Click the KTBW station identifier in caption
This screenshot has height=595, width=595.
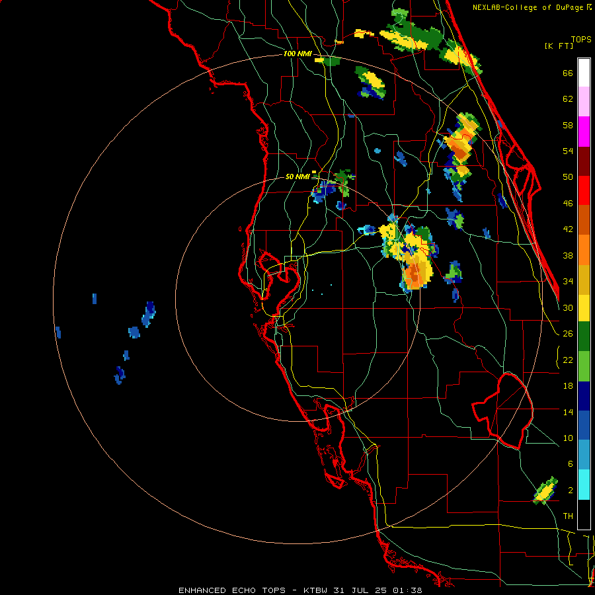pyautogui.click(x=315, y=590)
